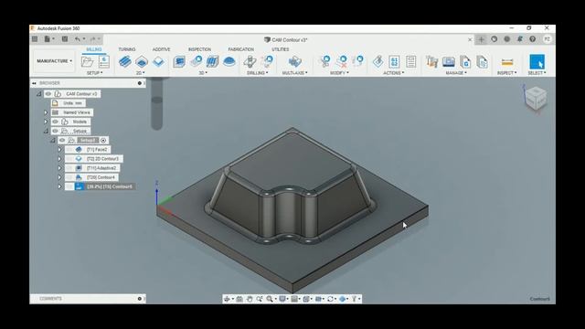This screenshot has width=585, height=329.
Task: Switch to the TURNING tab
Action: point(127,49)
